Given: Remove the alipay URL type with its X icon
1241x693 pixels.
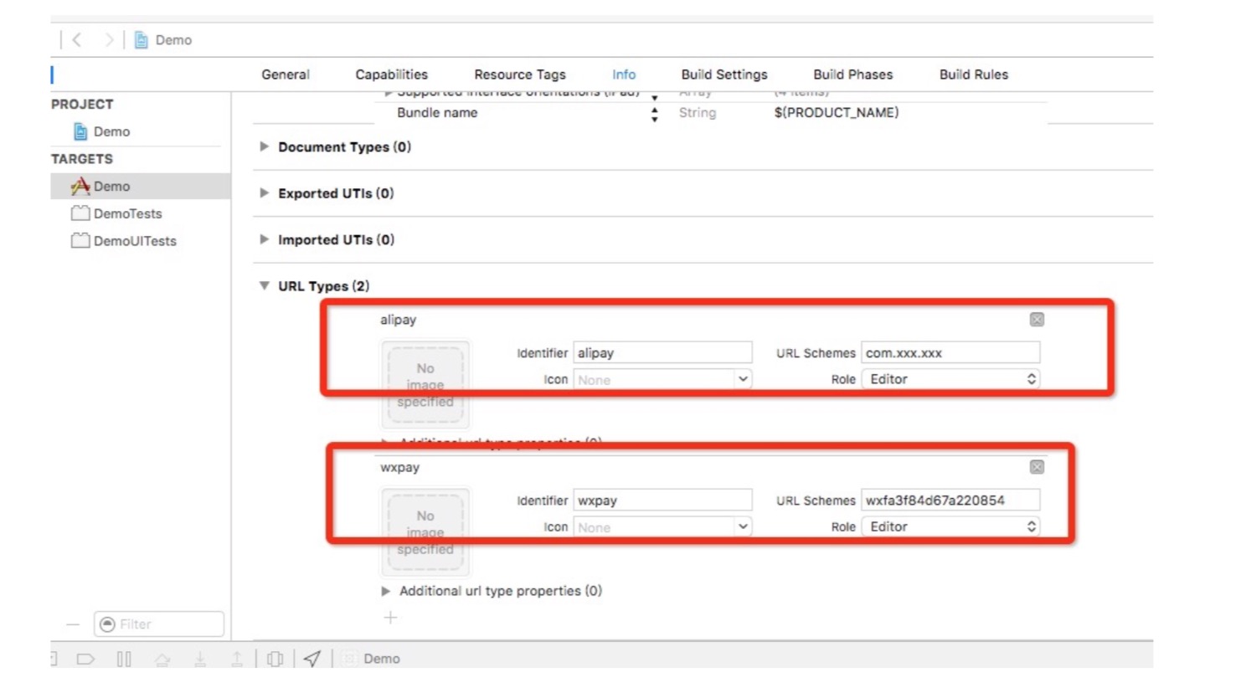Looking at the screenshot, I should [x=1037, y=320].
